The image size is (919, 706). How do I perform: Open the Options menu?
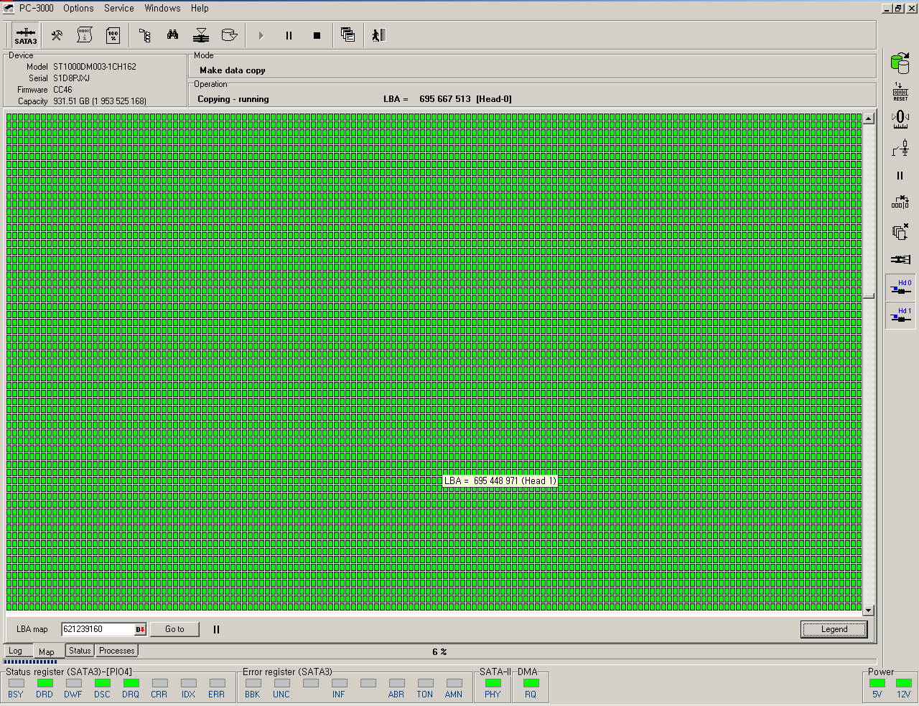[78, 8]
